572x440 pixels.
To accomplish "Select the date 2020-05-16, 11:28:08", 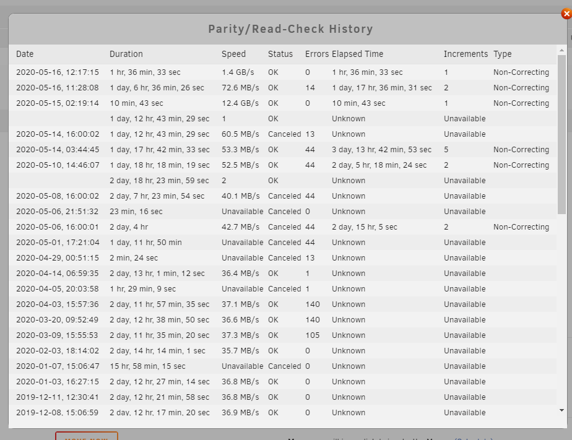I will coord(58,88).
